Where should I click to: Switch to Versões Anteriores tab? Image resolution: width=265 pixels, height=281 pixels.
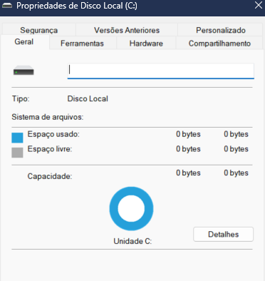pos(127,30)
